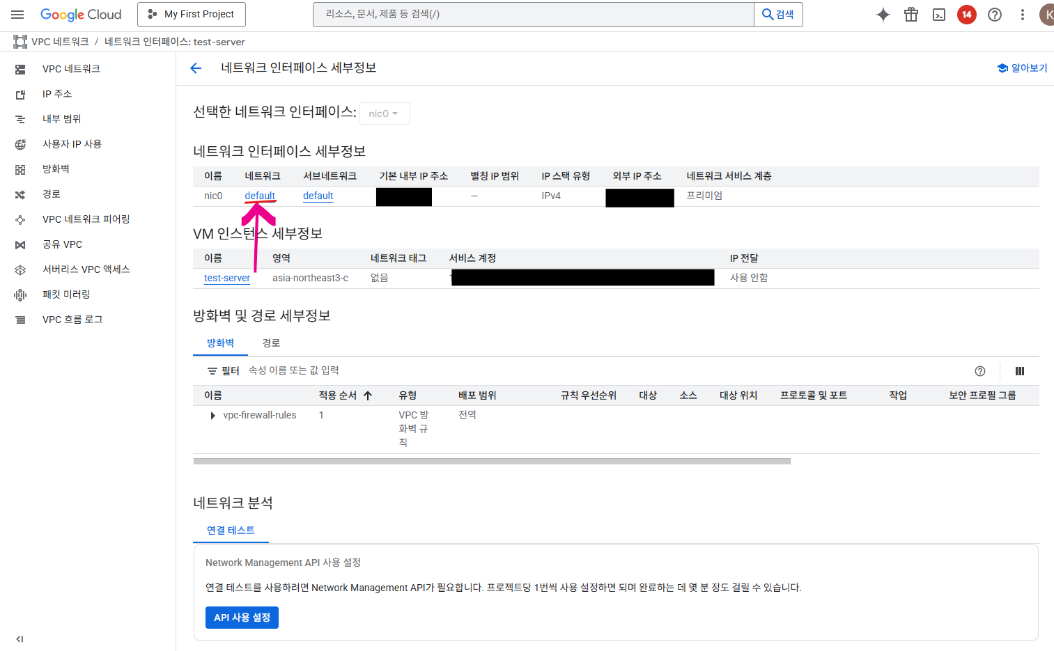
Task: Open the test-server instance link
Action: click(227, 279)
